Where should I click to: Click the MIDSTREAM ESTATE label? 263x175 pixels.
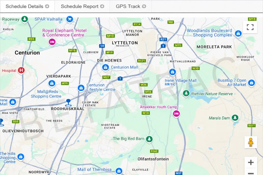point(110,126)
